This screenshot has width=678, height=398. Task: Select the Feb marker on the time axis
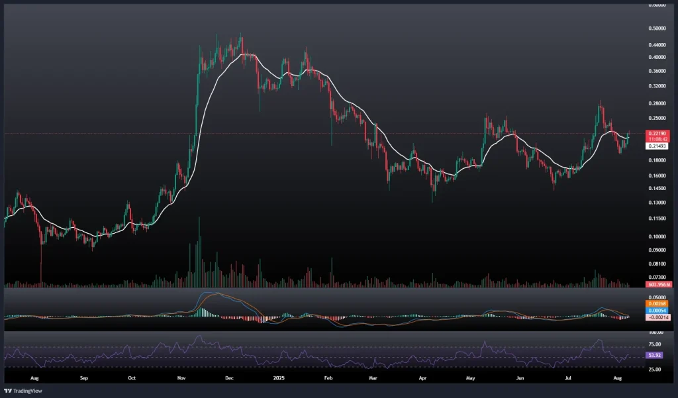[x=327, y=379]
